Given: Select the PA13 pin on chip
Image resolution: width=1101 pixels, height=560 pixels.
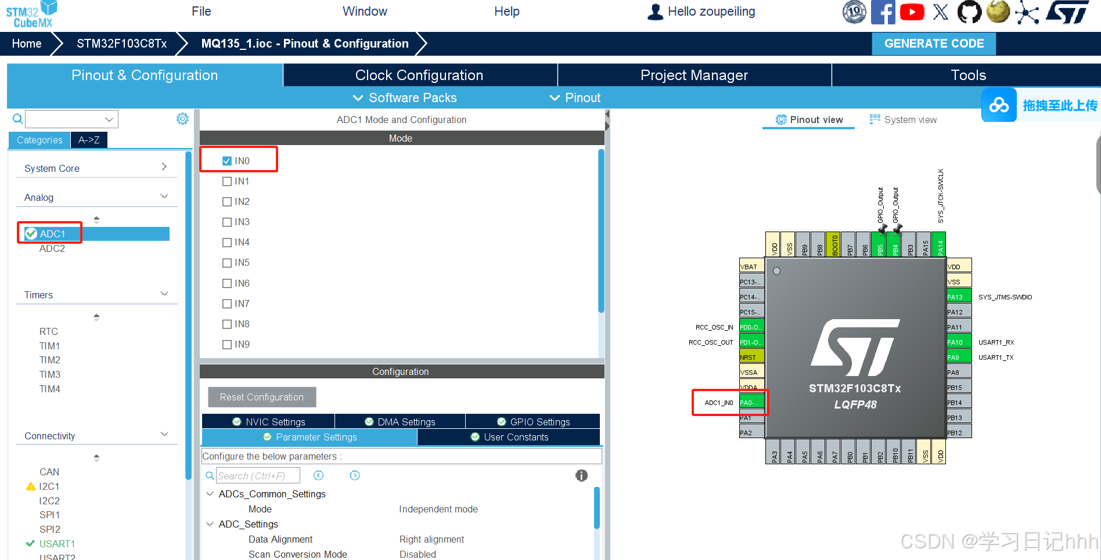Looking at the screenshot, I should click(x=959, y=297).
